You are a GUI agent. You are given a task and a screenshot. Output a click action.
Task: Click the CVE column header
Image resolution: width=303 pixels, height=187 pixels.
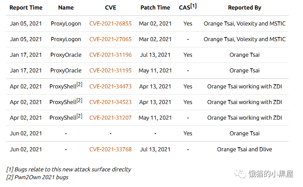[x=110, y=7]
